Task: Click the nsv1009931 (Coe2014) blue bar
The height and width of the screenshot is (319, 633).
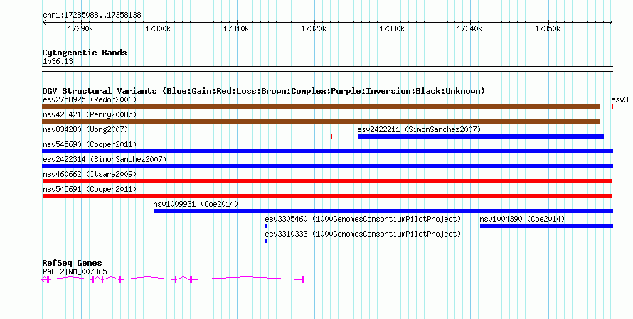Action: pos(383,211)
